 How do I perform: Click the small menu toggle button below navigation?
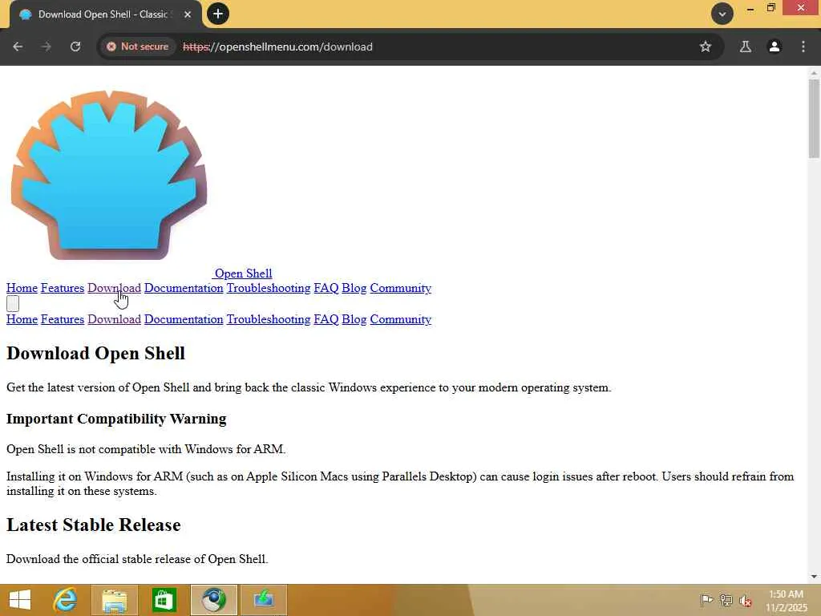[x=13, y=303]
